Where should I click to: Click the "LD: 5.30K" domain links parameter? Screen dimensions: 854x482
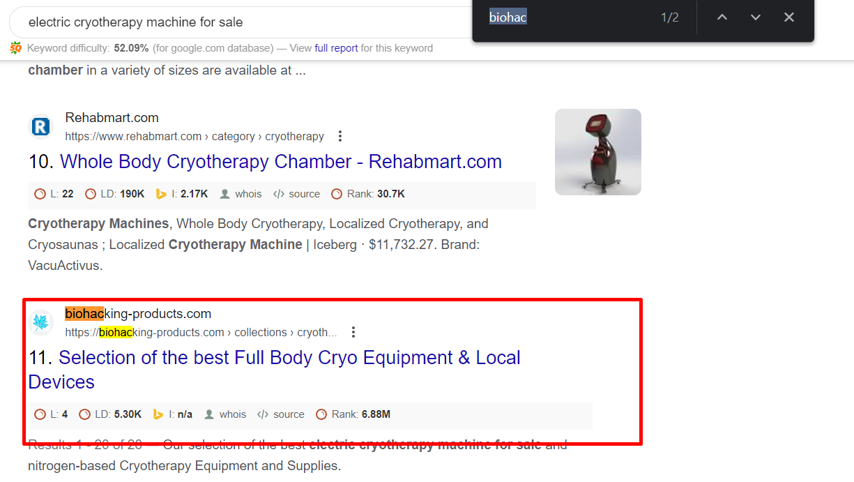click(111, 414)
